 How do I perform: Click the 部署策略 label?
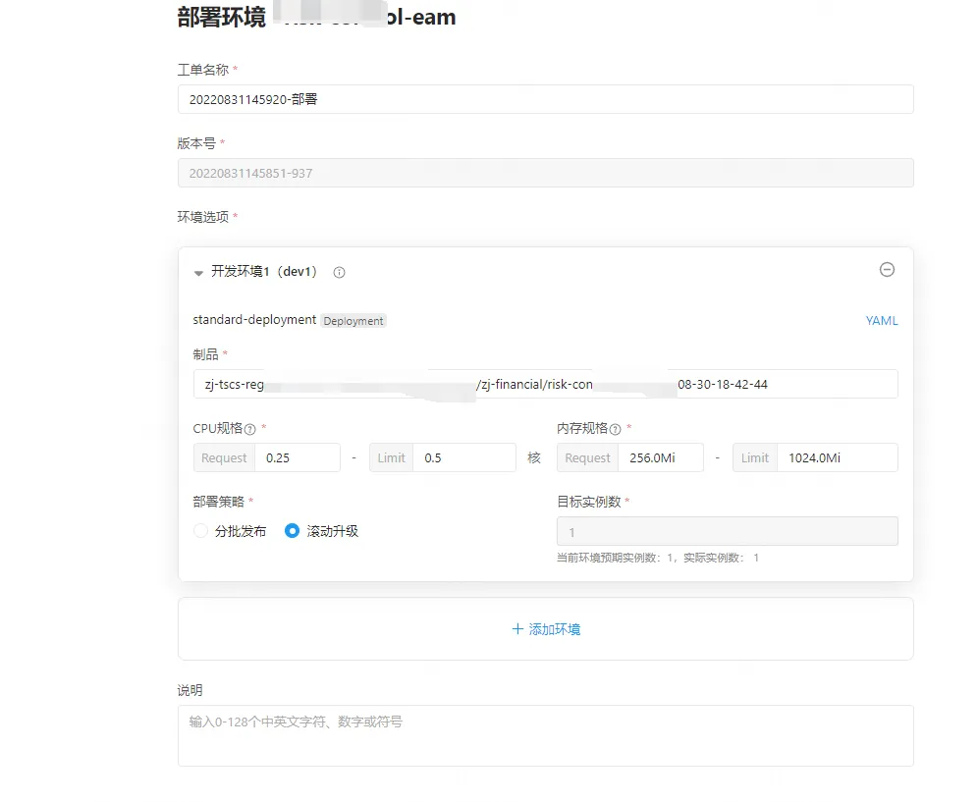(x=218, y=502)
